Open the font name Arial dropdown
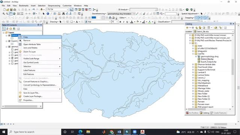The image size is (240, 135). click(110, 22)
